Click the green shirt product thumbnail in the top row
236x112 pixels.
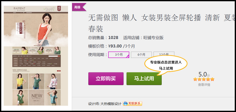coord(37,81)
